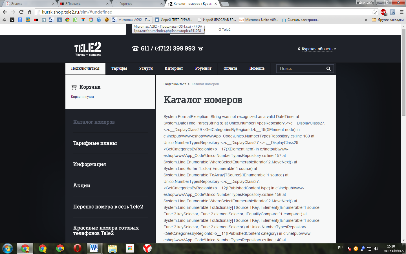The width and height of the screenshot is (406, 254).
Task: Open Microsoft Word from the taskbar
Action: [x=94, y=248]
